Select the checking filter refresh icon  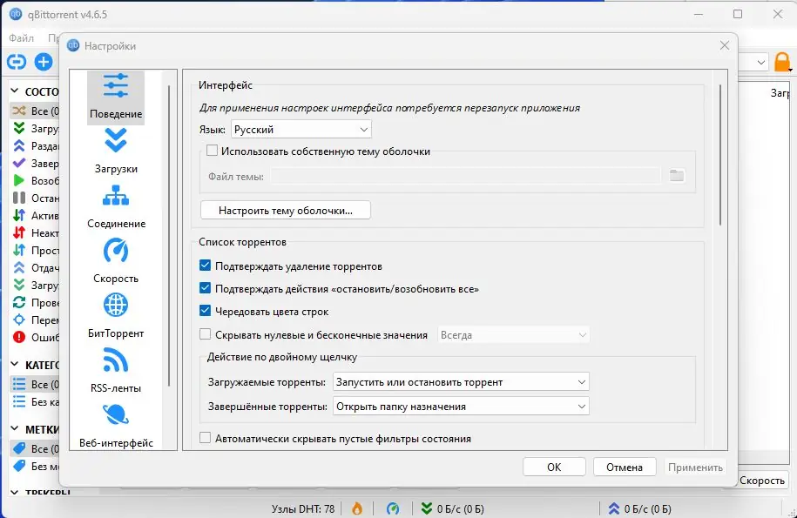point(19,302)
